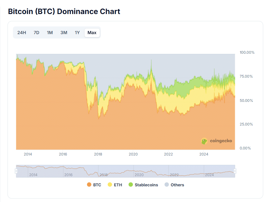Choose the 1M range tab
The width and height of the screenshot is (266, 202).
(50, 33)
